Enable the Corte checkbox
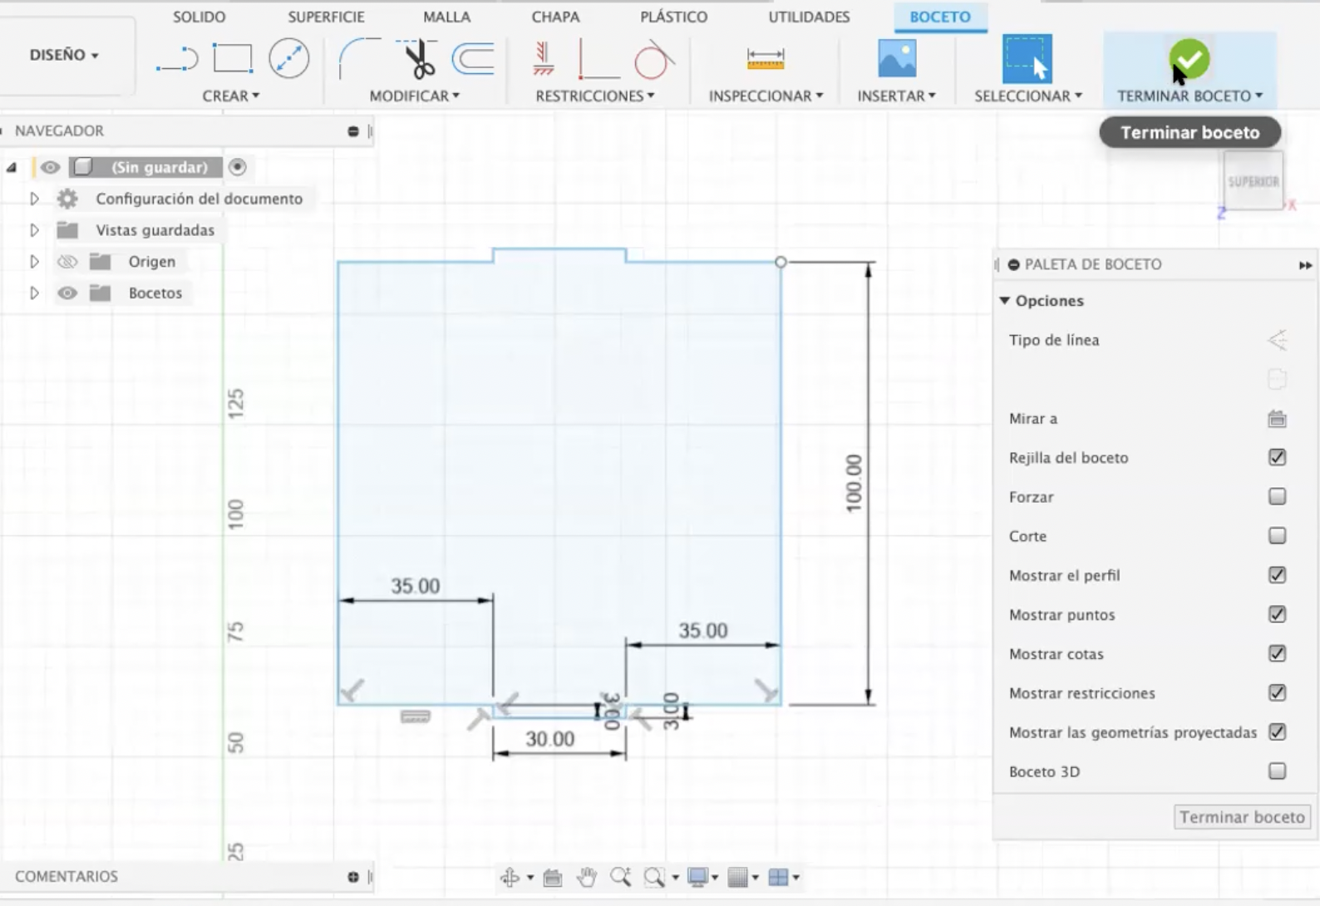 click(x=1278, y=535)
